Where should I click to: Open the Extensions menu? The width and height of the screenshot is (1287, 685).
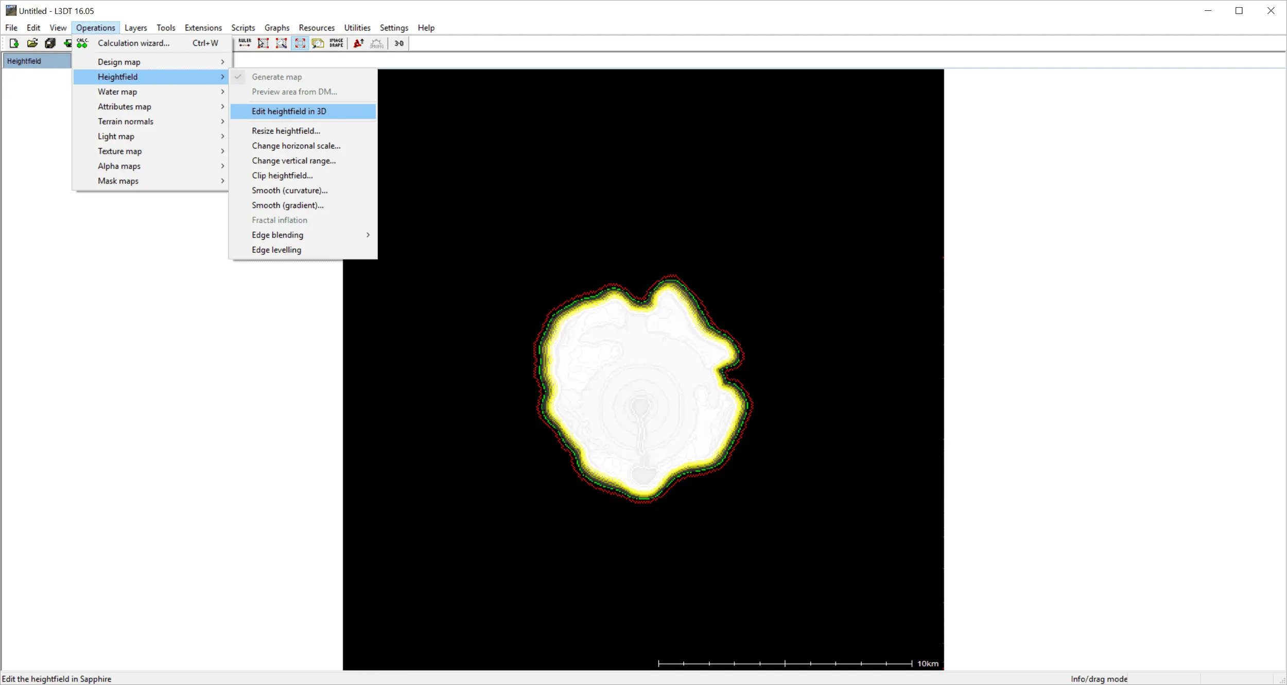tap(203, 28)
